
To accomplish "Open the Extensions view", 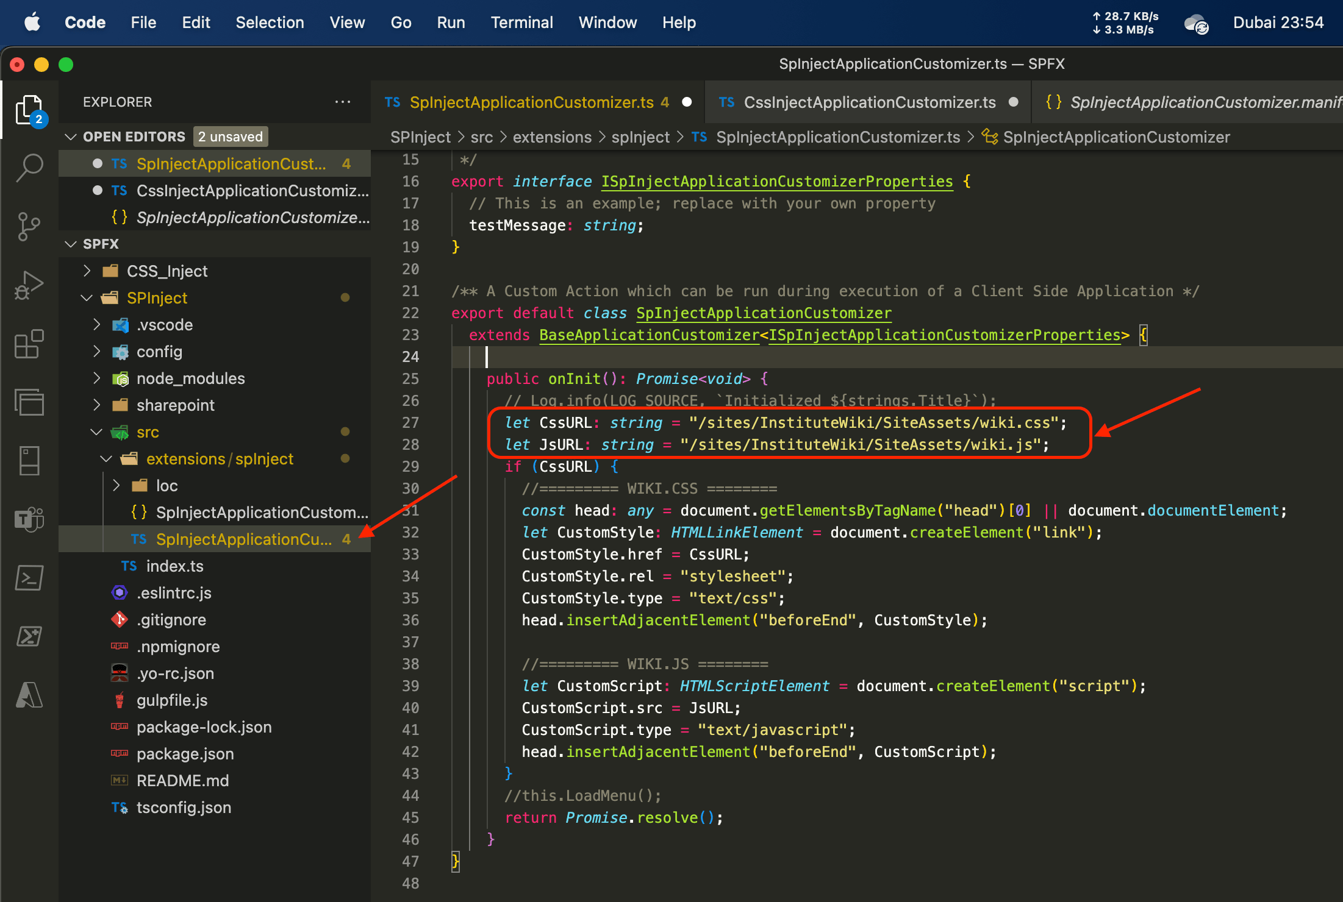I will [29, 344].
